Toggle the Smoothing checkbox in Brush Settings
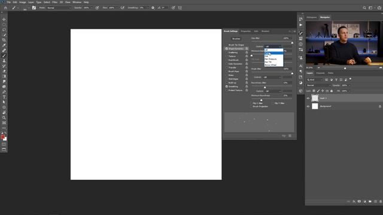The width and height of the screenshot is (383, 215). coord(227,87)
